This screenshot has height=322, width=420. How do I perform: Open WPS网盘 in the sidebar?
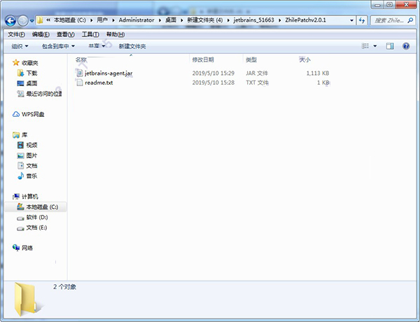pyautogui.click(x=28, y=114)
